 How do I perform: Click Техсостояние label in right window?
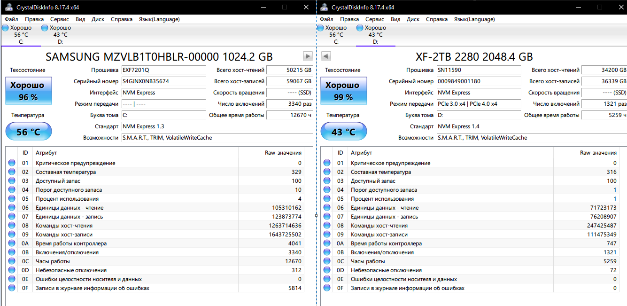click(342, 70)
